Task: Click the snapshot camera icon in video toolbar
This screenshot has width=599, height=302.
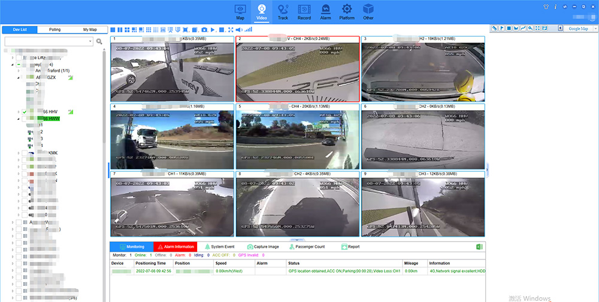Action: [204, 29]
